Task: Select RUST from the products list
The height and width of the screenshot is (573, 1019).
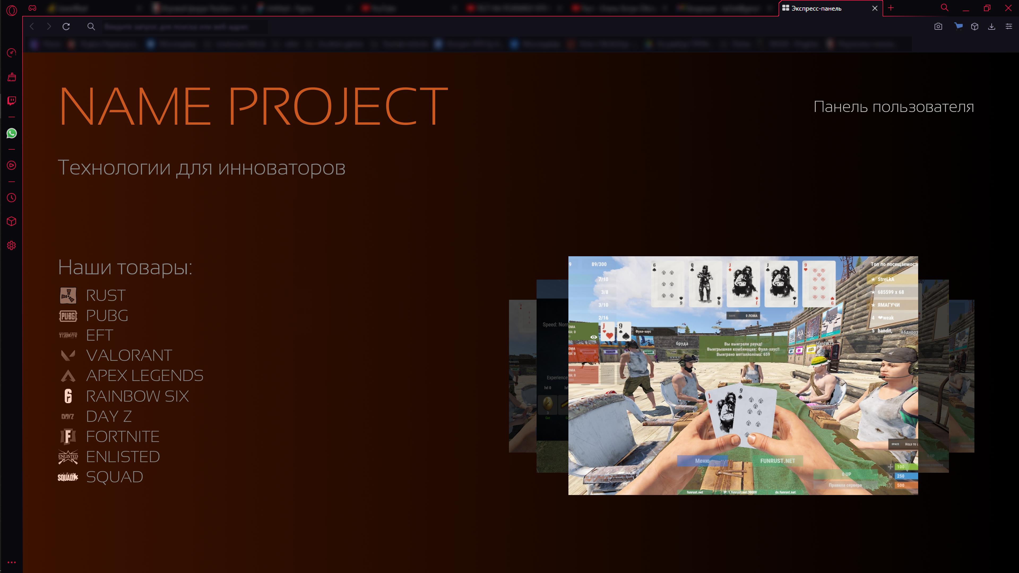Action: coord(106,296)
